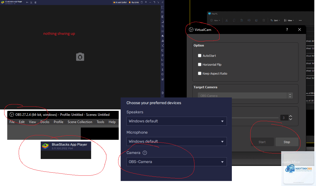Open the OBS Help menu
Viewport: 316px width, 186px height.
pos(112,122)
